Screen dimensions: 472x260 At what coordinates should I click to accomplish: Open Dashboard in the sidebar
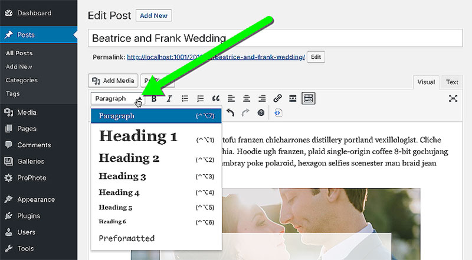38,13
